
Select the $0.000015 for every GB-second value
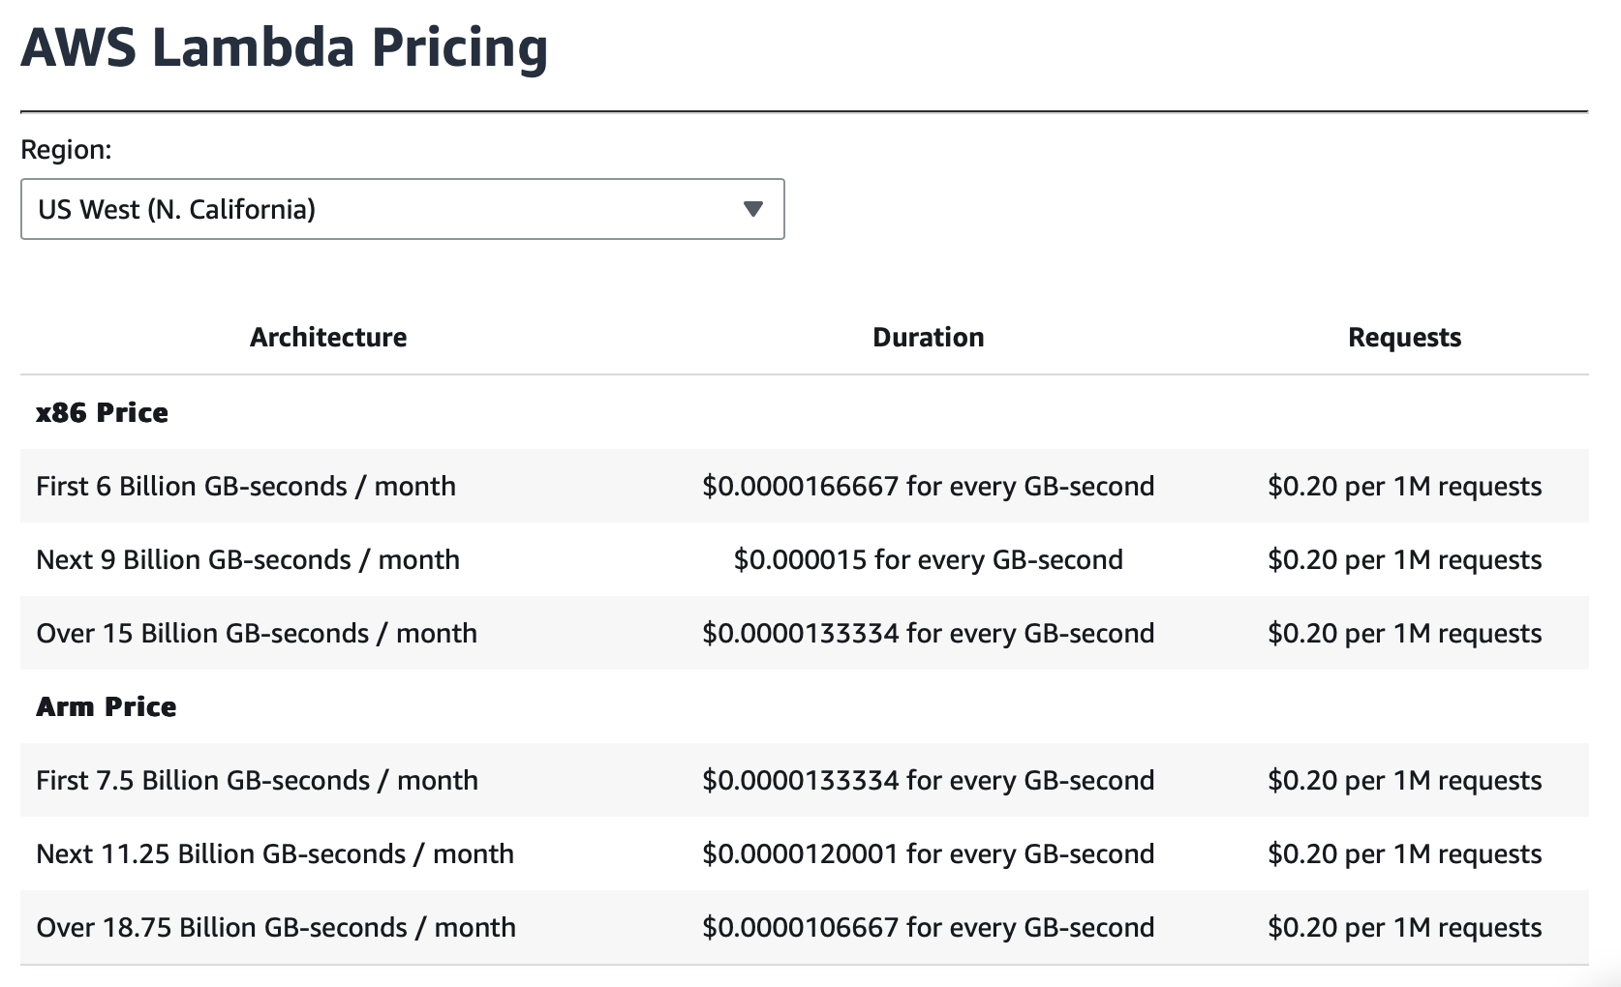pyautogui.click(x=928, y=559)
